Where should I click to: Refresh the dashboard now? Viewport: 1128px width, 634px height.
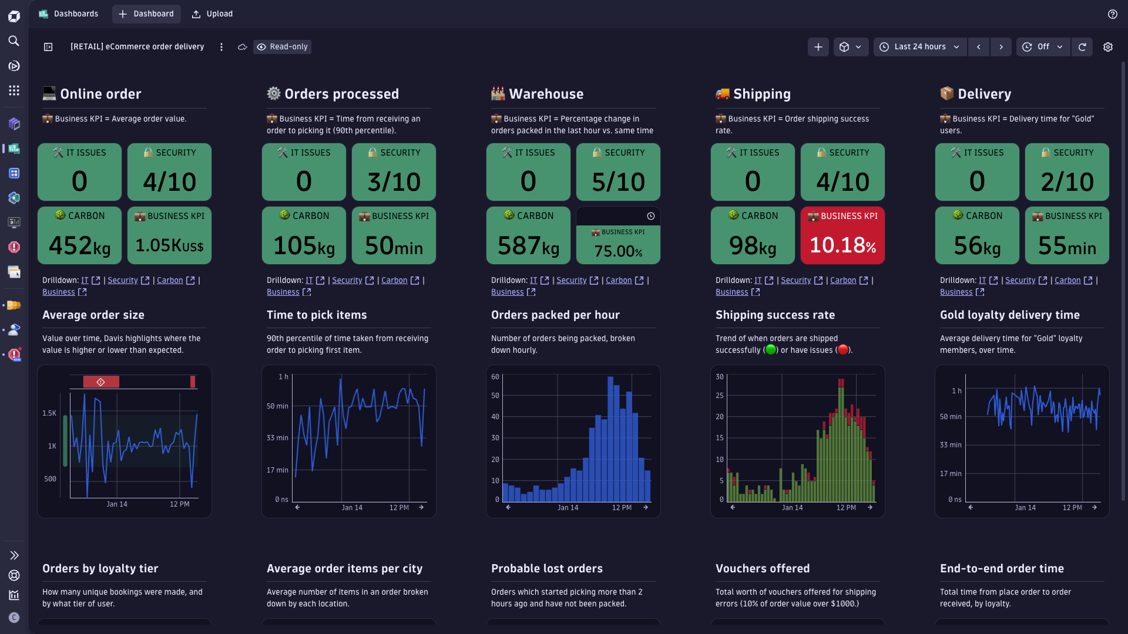(1082, 47)
